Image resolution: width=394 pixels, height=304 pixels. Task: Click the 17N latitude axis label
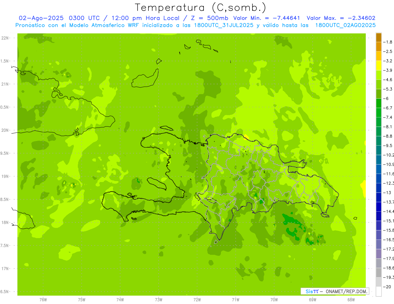5,269
